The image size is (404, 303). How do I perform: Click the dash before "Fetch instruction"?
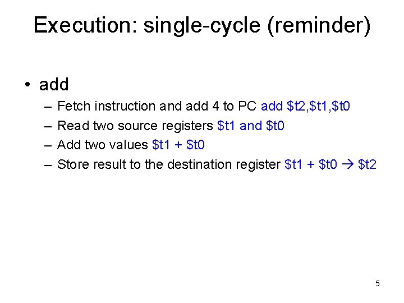click(x=45, y=106)
